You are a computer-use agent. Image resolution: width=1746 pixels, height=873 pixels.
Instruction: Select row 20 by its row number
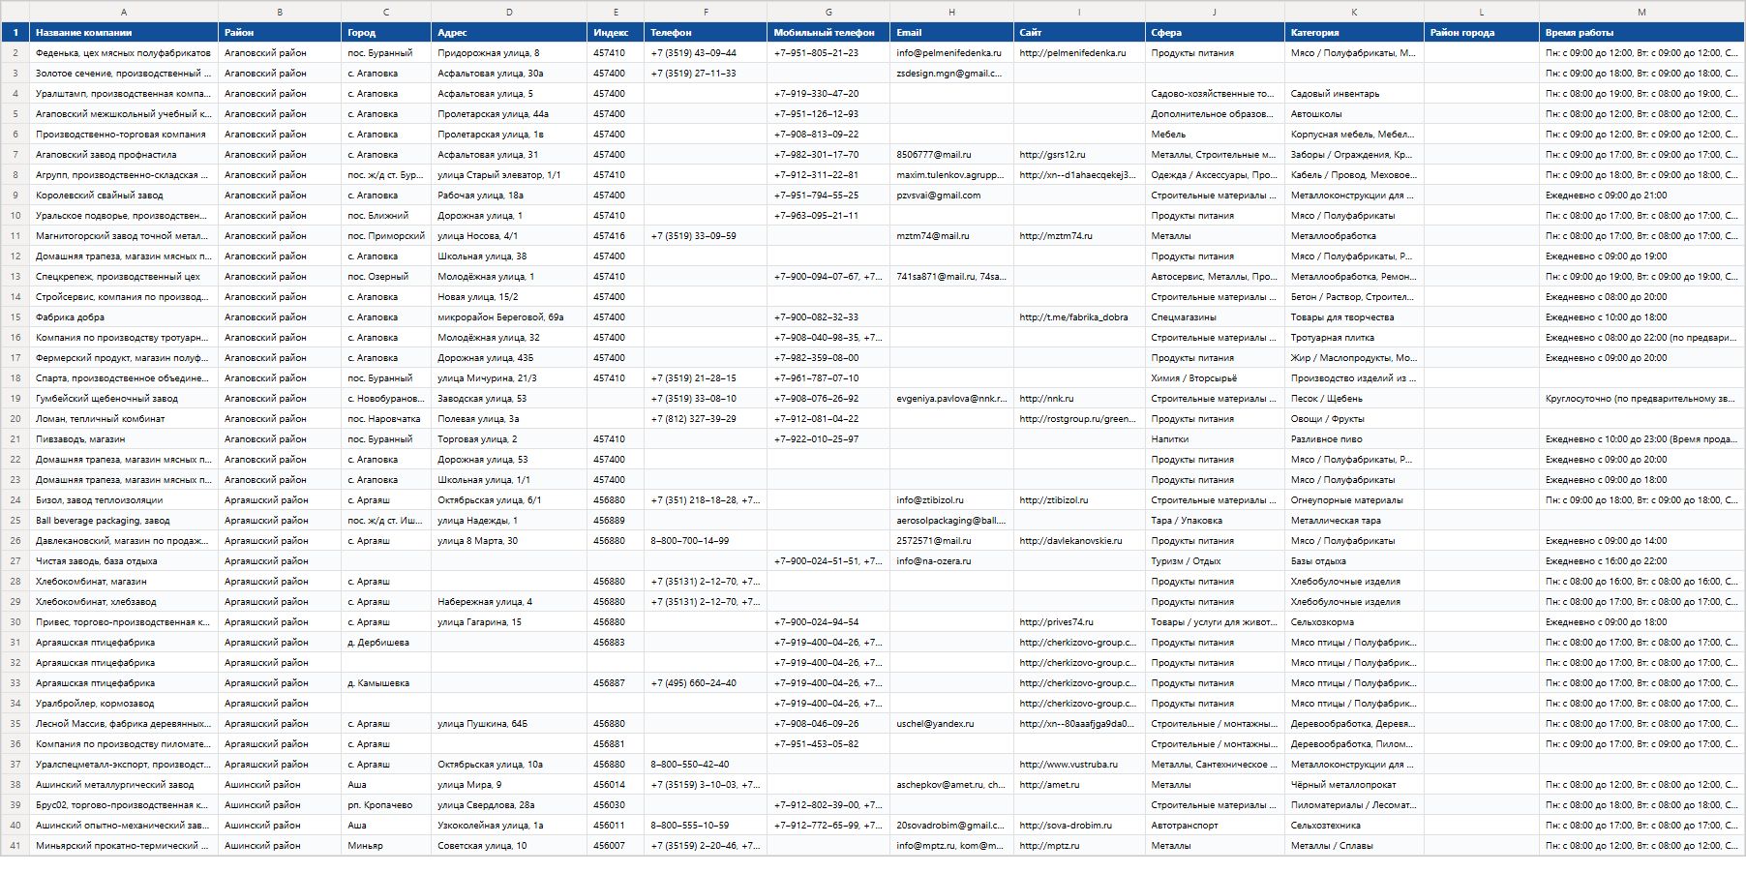pos(15,419)
